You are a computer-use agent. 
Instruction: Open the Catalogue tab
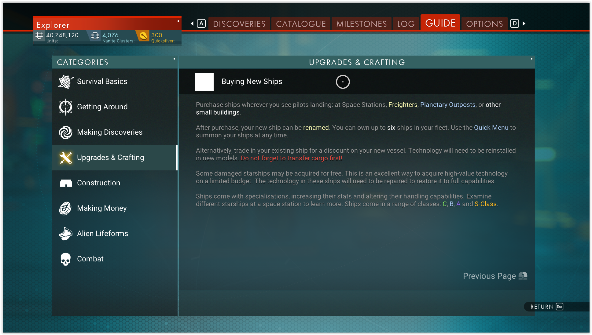[301, 24]
